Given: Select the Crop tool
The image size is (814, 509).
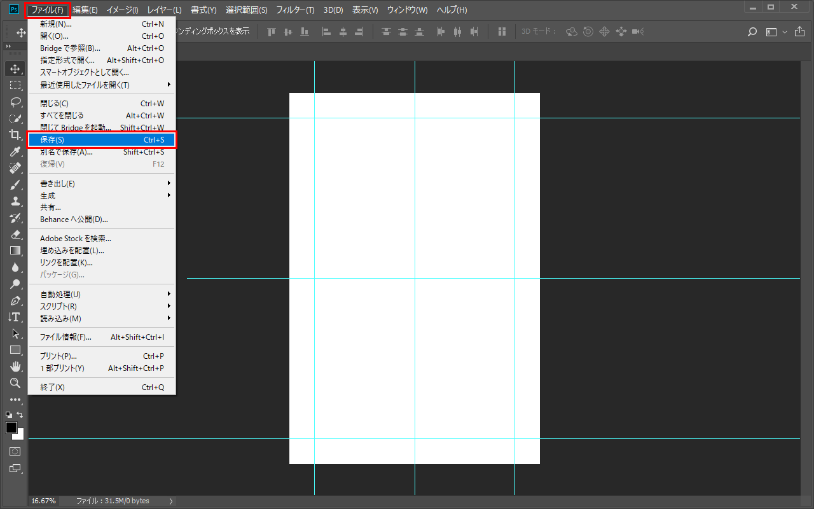Looking at the screenshot, I should pyautogui.click(x=15, y=135).
